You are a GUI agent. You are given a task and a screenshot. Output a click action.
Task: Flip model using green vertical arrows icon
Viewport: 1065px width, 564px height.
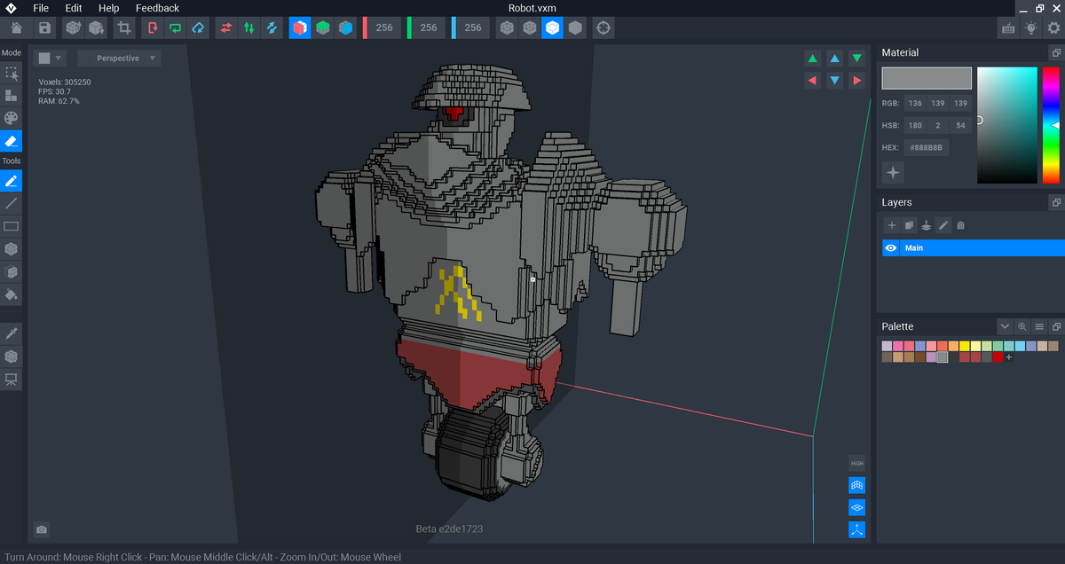pos(249,27)
